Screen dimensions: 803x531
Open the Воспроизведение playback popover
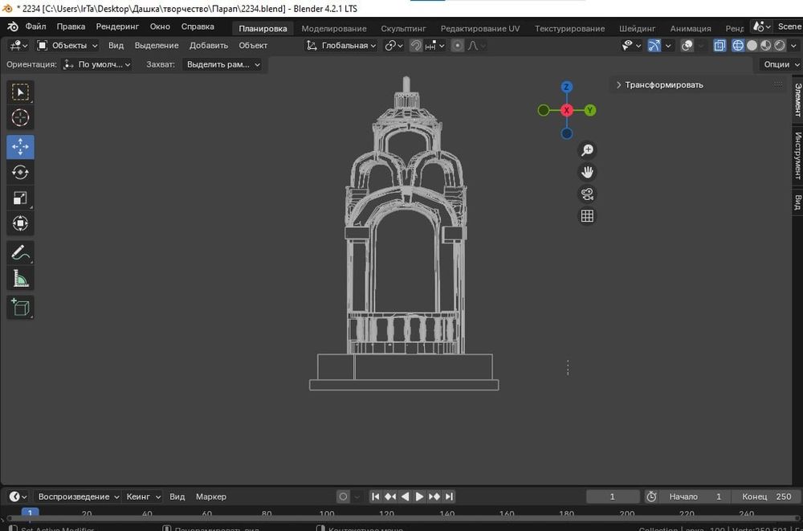(x=77, y=496)
